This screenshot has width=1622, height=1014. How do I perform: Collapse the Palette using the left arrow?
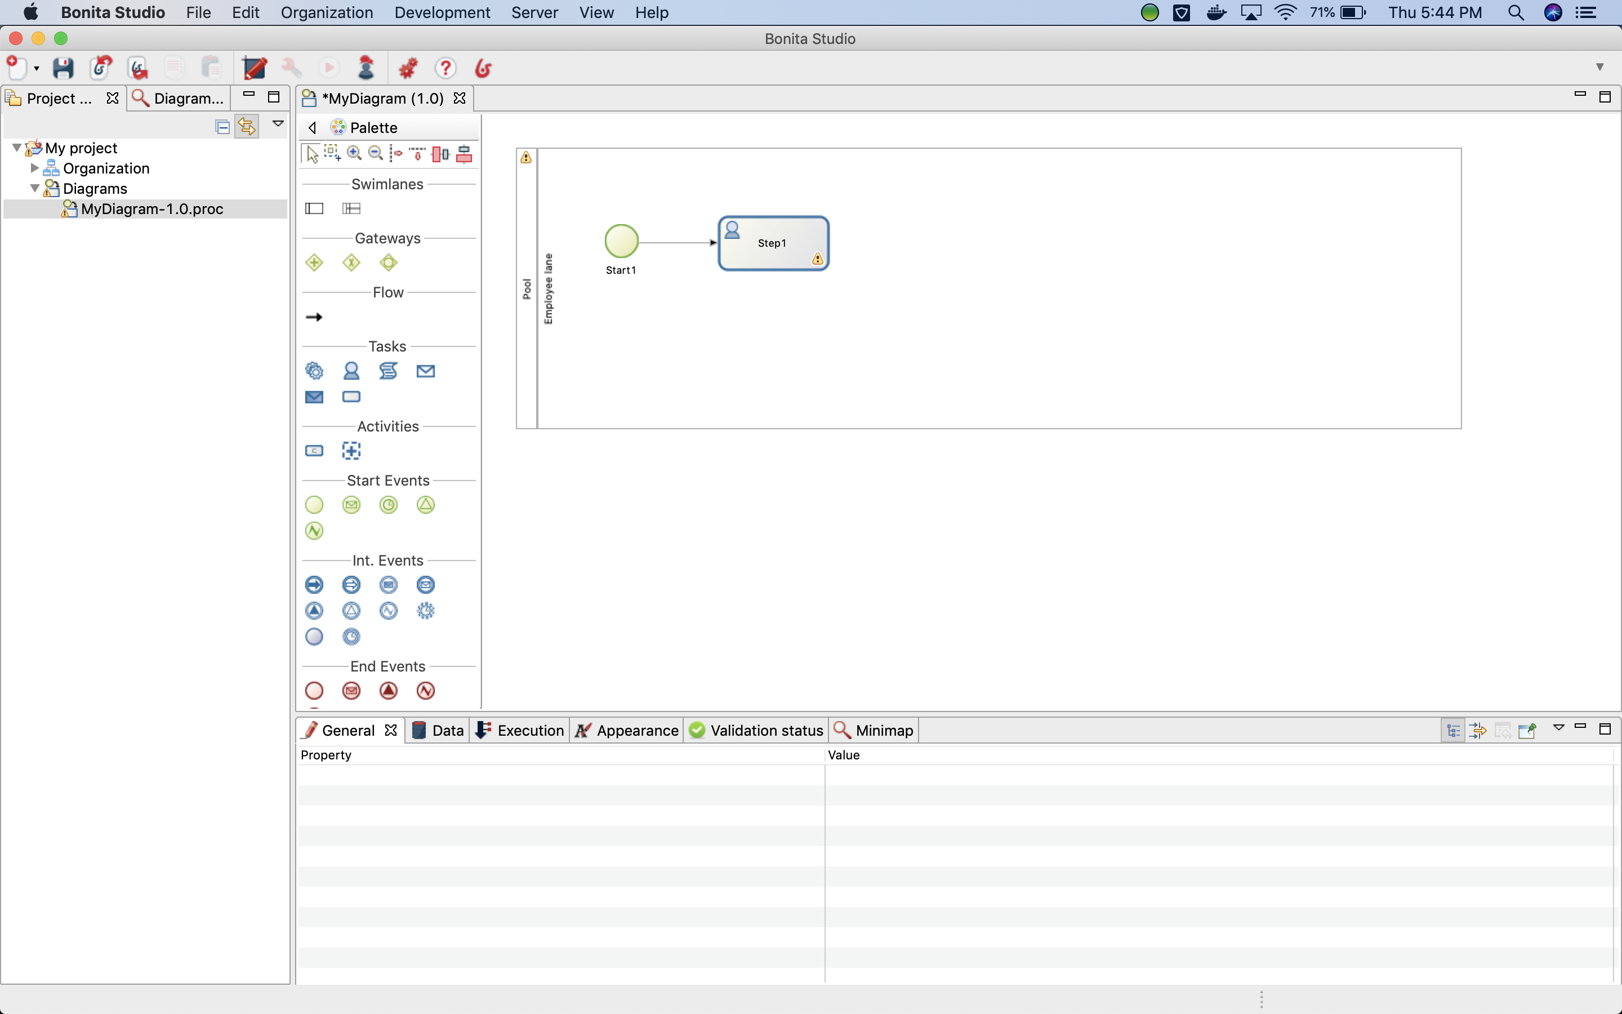pos(313,127)
